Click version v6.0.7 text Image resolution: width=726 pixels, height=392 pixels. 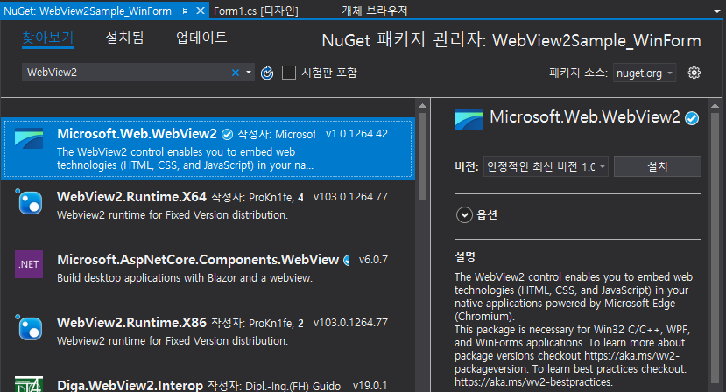point(373,260)
